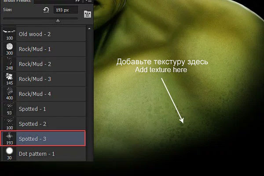Click the Dot pattern - 1 thumbnail
The image size is (264, 176).
9,154
